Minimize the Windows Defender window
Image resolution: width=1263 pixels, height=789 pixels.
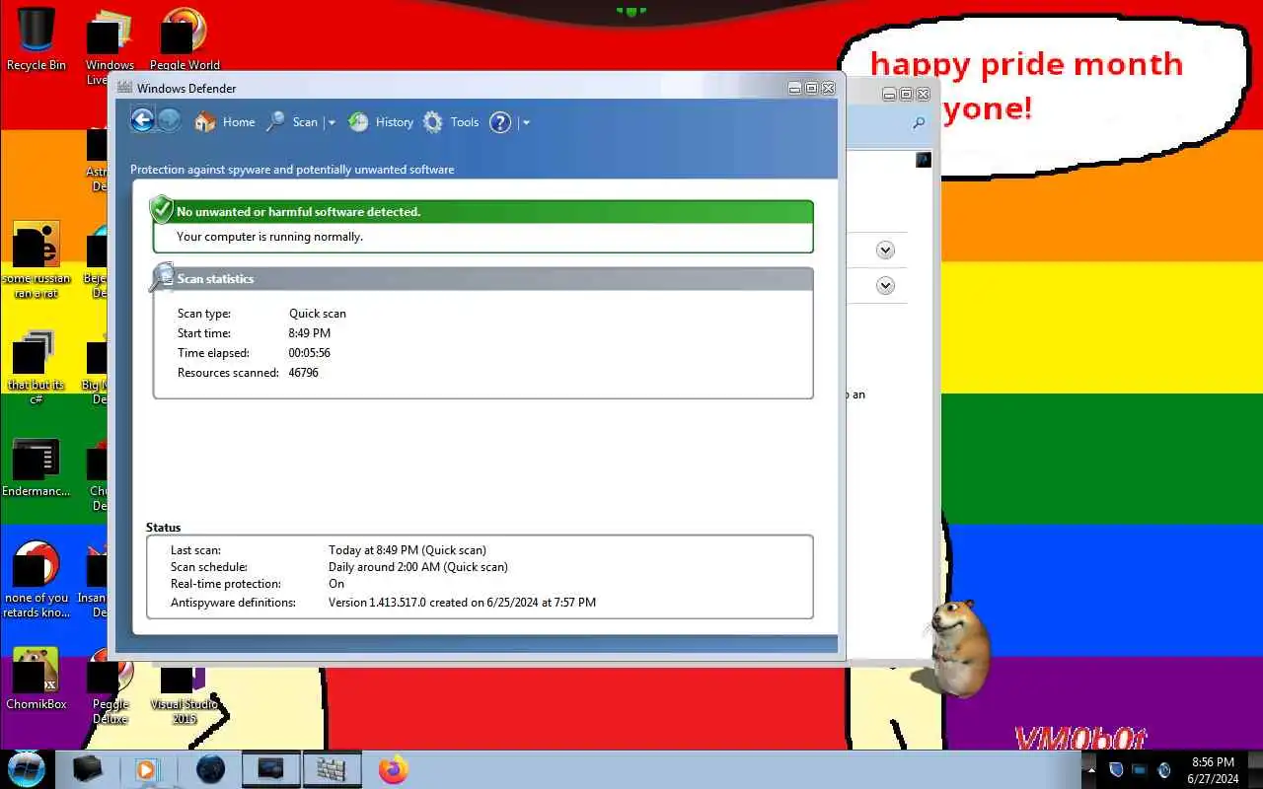794,88
